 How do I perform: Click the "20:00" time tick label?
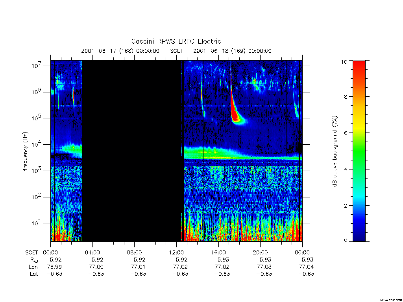260,252
